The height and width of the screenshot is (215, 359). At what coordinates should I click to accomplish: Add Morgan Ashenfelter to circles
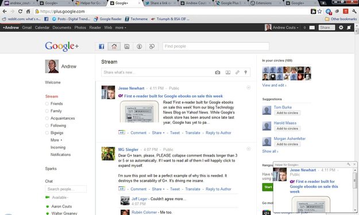tap(287, 144)
